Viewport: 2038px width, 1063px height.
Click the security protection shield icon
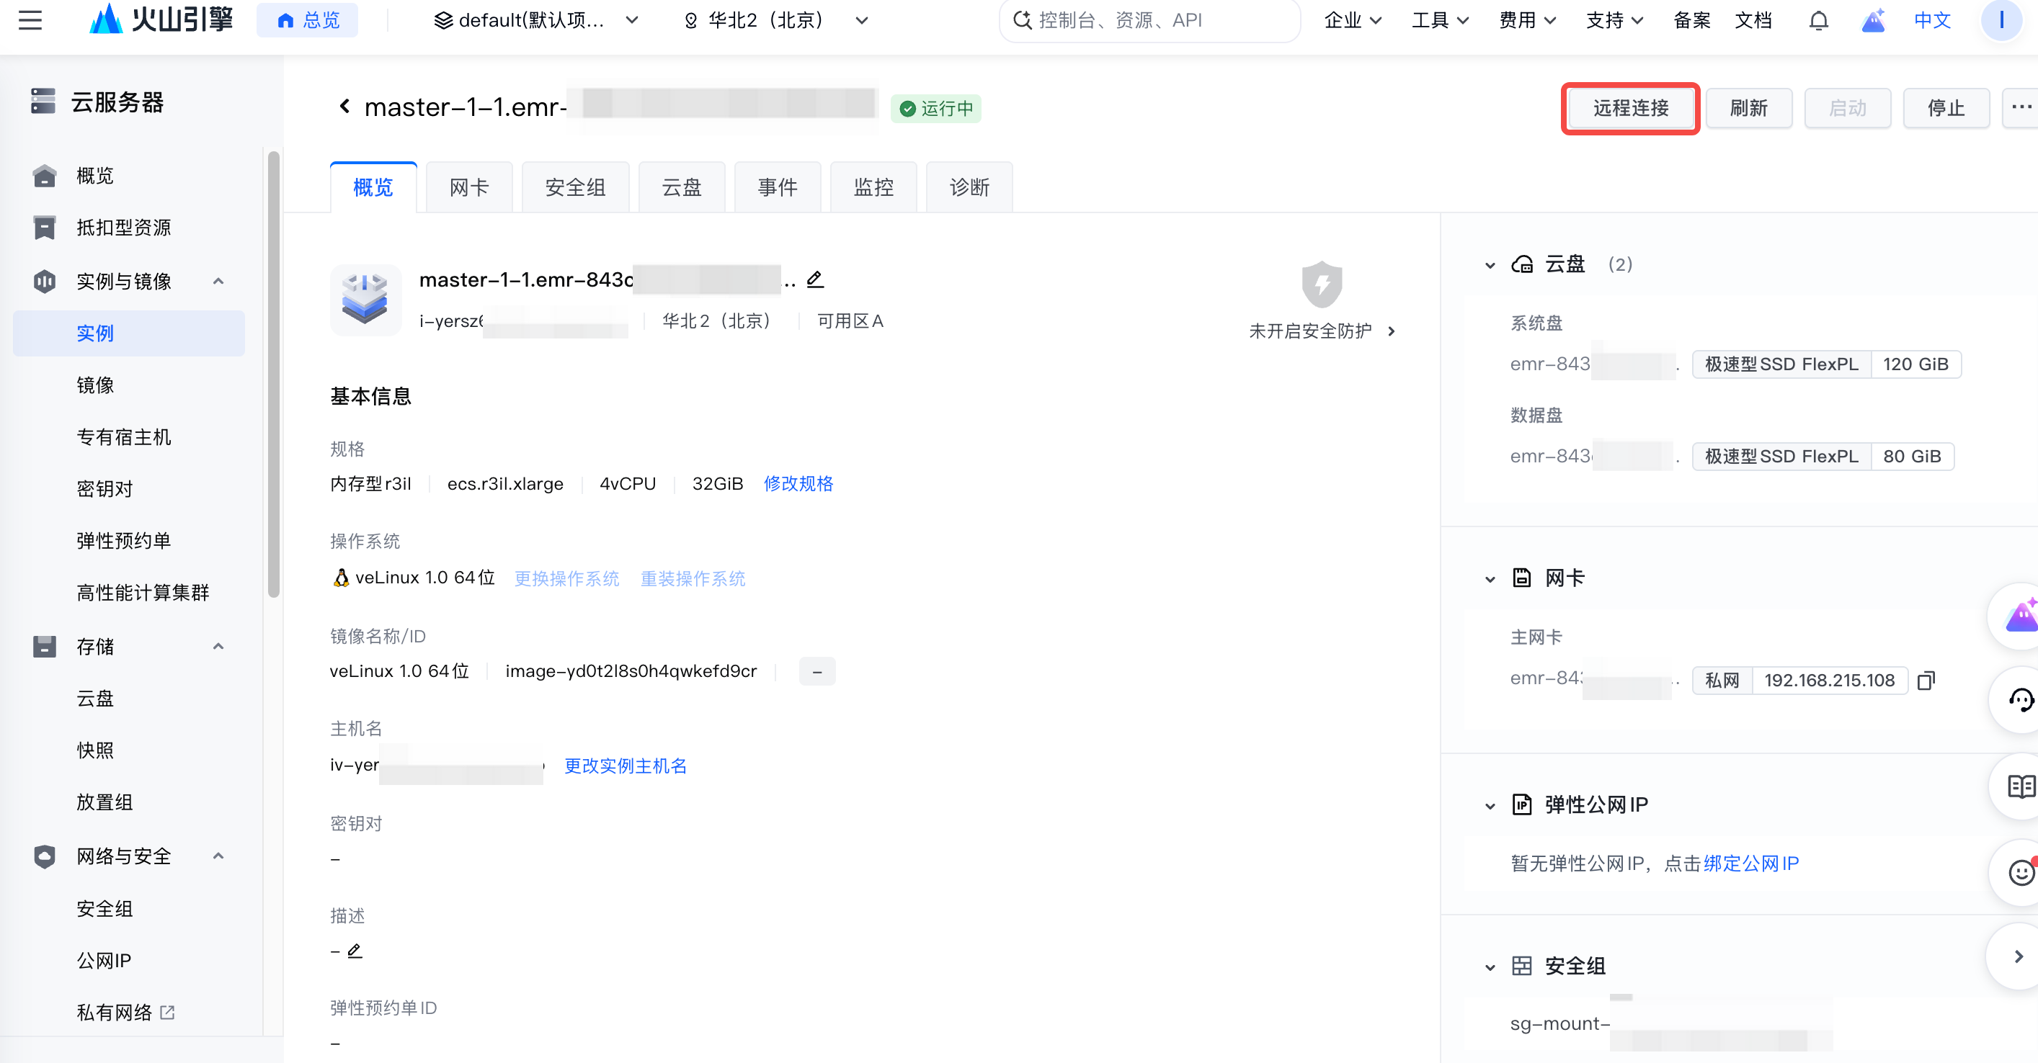[x=1322, y=284]
